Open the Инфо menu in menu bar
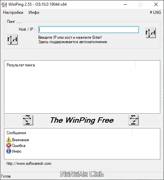 tap(34, 12)
